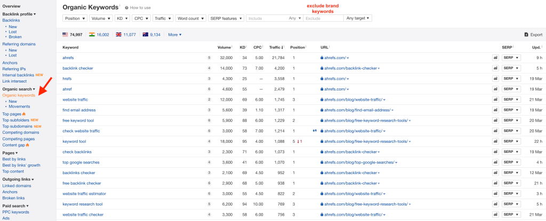The width and height of the screenshot is (546, 221).
Task: Click the How to use help icon
Action: [x=126, y=7]
